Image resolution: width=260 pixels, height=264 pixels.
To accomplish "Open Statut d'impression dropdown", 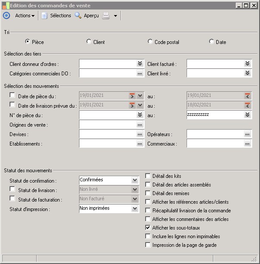I will coord(135,208).
